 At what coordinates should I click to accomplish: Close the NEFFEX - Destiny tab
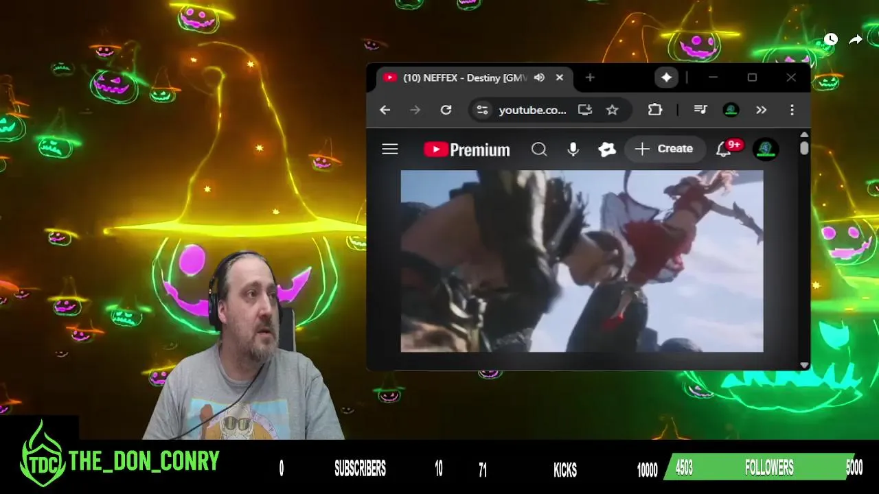pyautogui.click(x=559, y=78)
